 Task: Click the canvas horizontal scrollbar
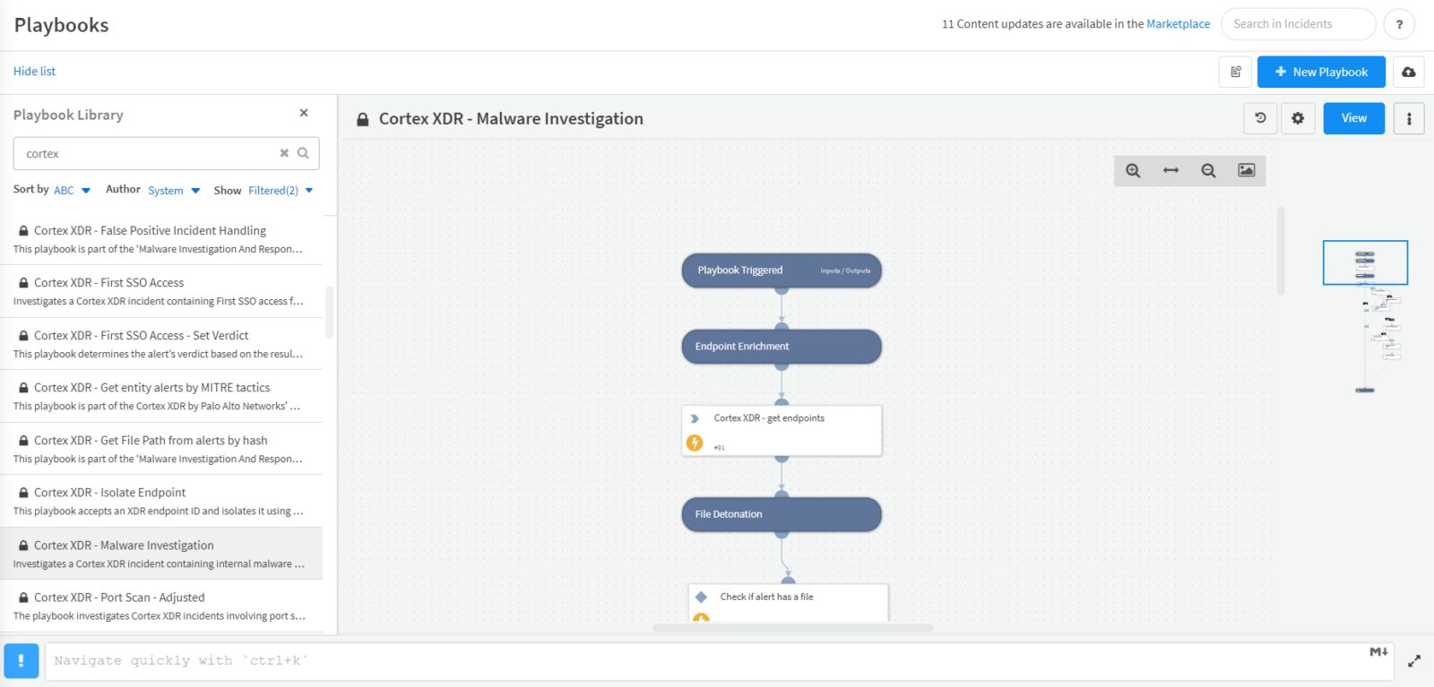792,628
